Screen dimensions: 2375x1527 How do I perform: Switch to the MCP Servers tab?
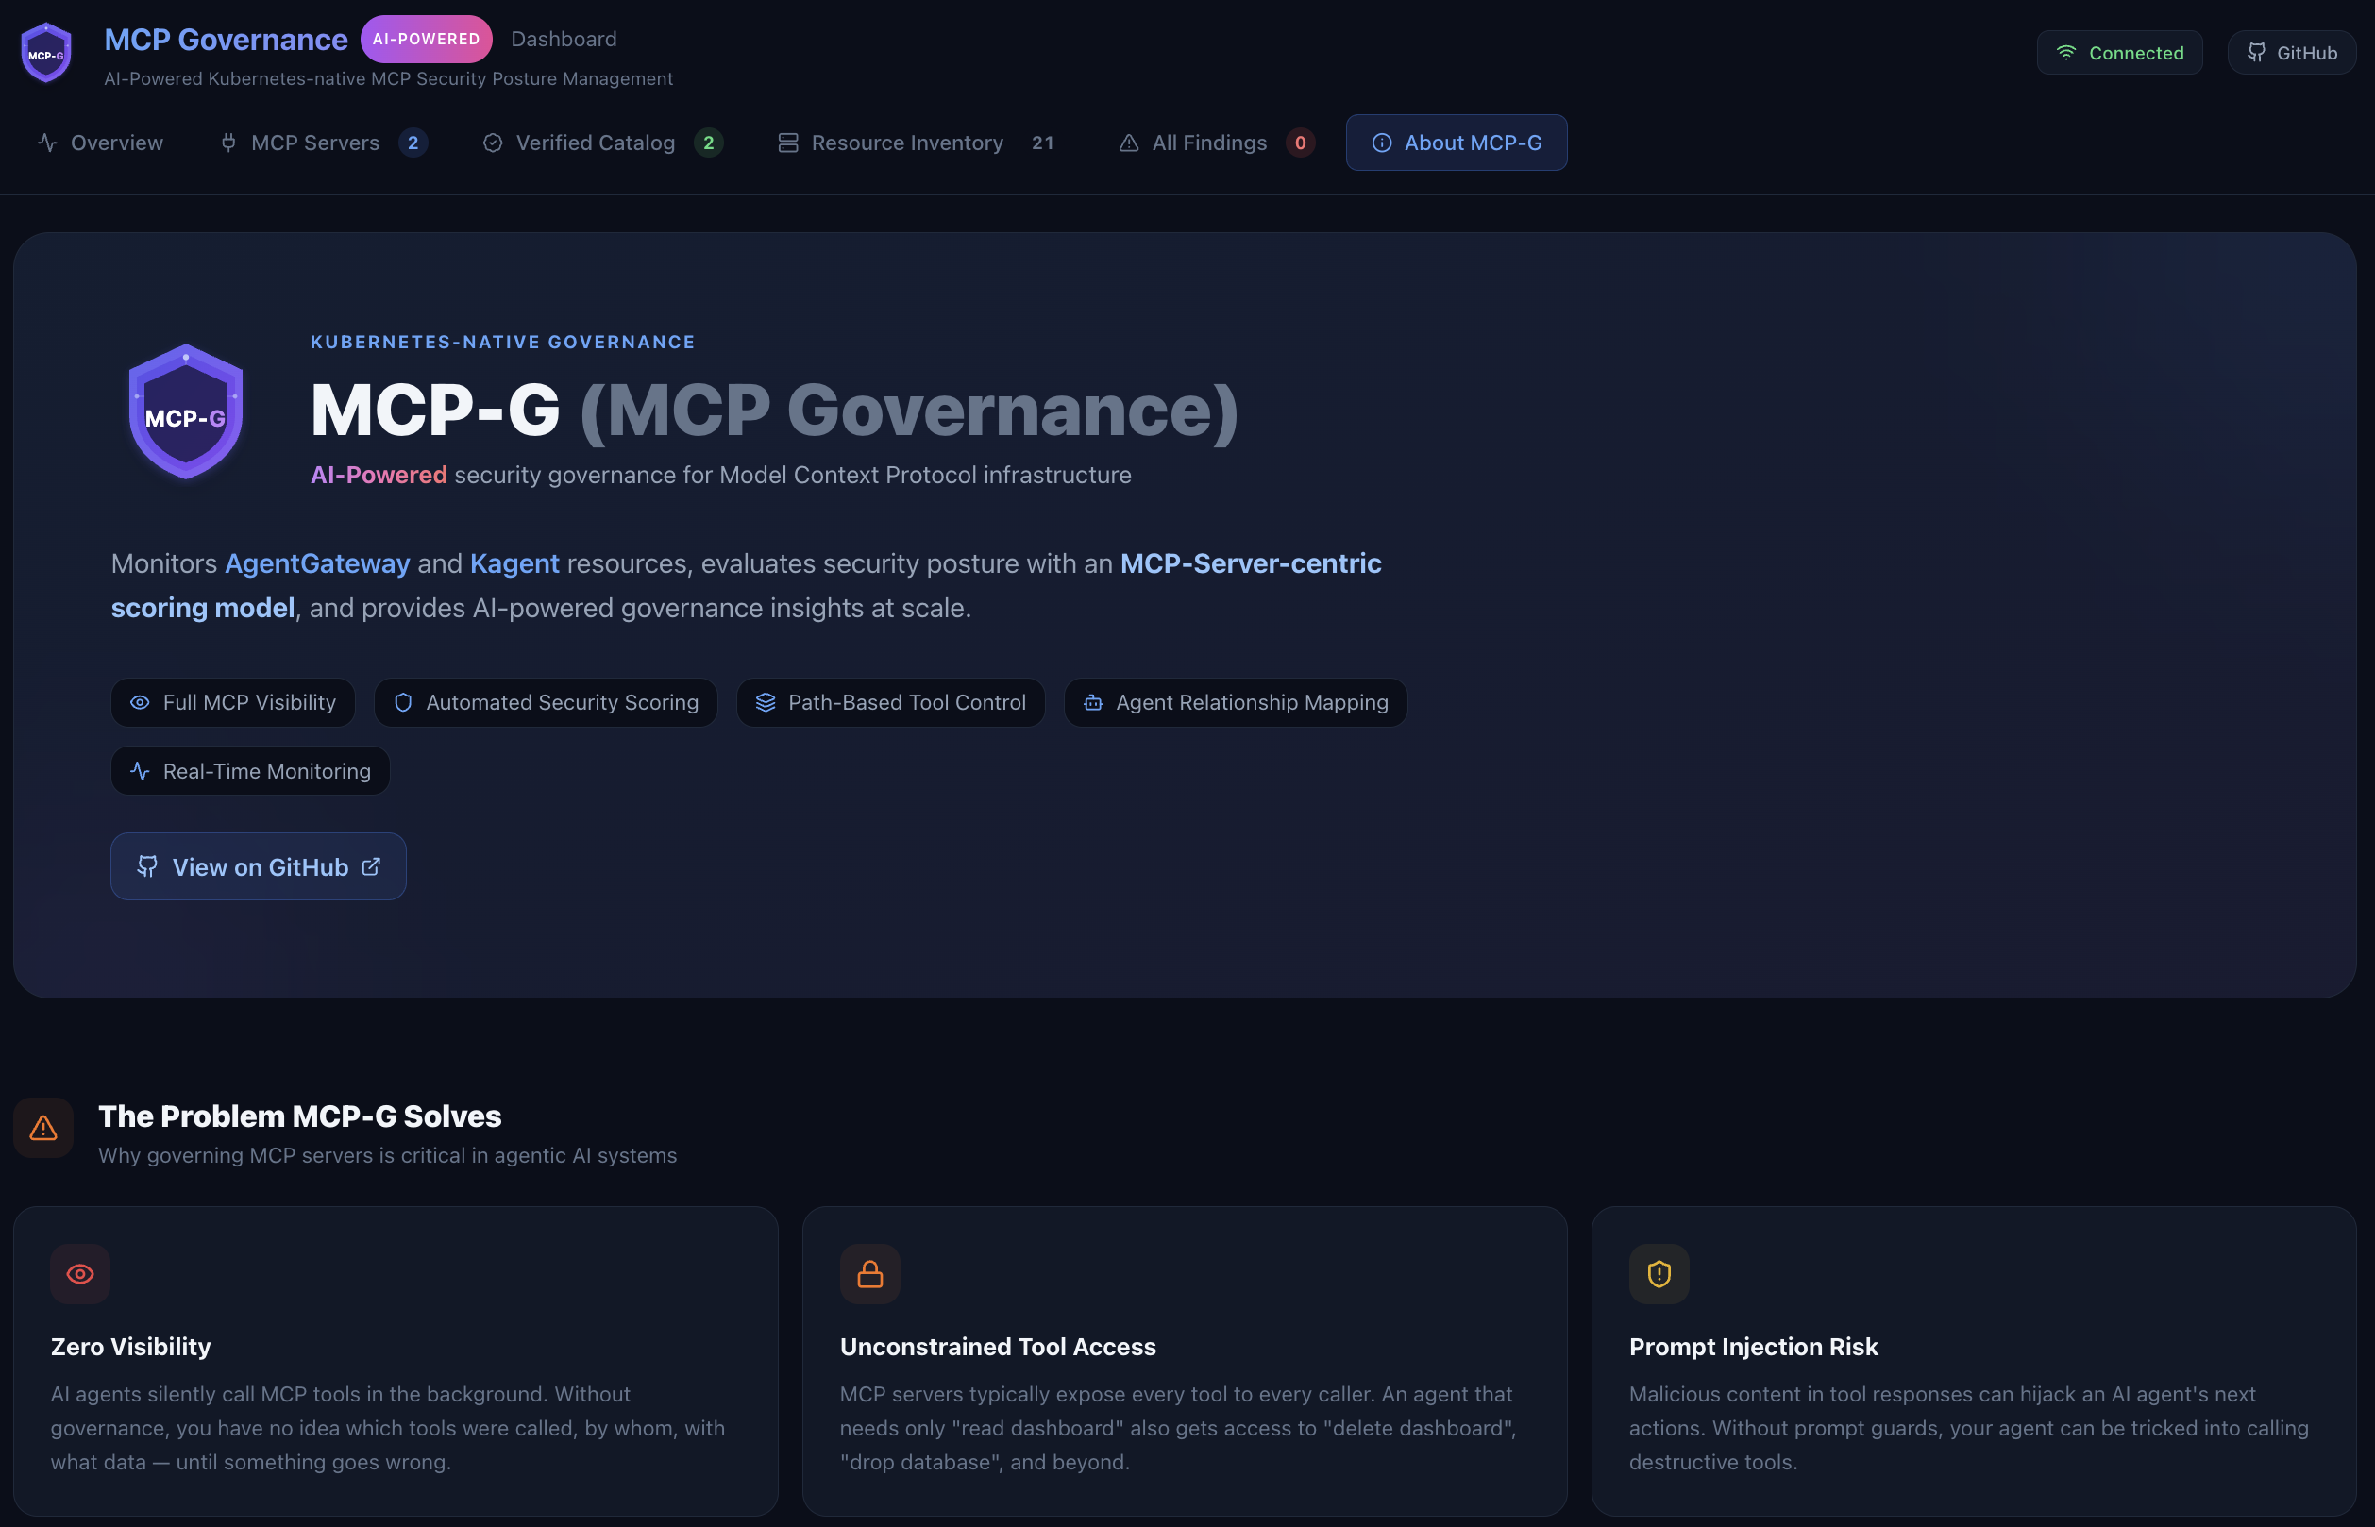pyautogui.click(x=314, y=142)
